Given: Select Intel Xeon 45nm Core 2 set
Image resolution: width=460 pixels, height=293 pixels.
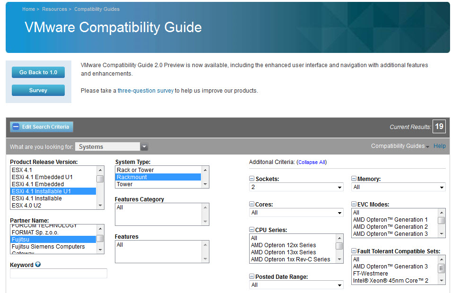Looking at the screenshot, I should coord(395,281).
